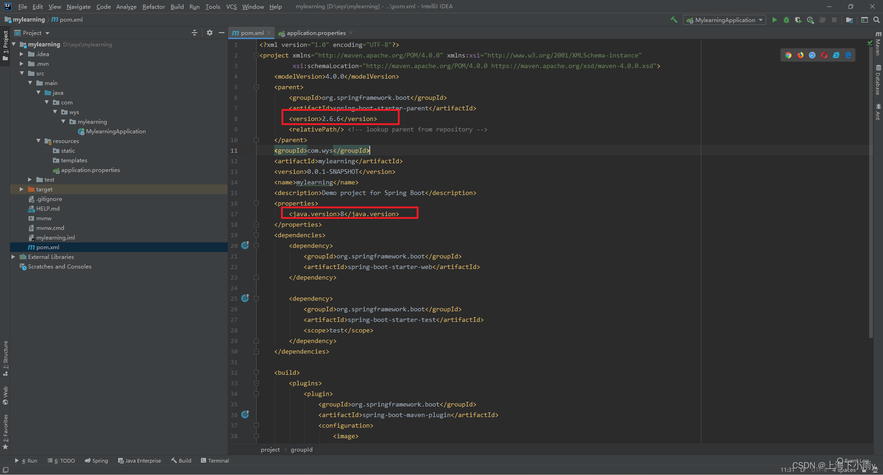This screenshot has width=883, height=475.
Task: Collapse the src folder
Action: (x=22, y=74)
